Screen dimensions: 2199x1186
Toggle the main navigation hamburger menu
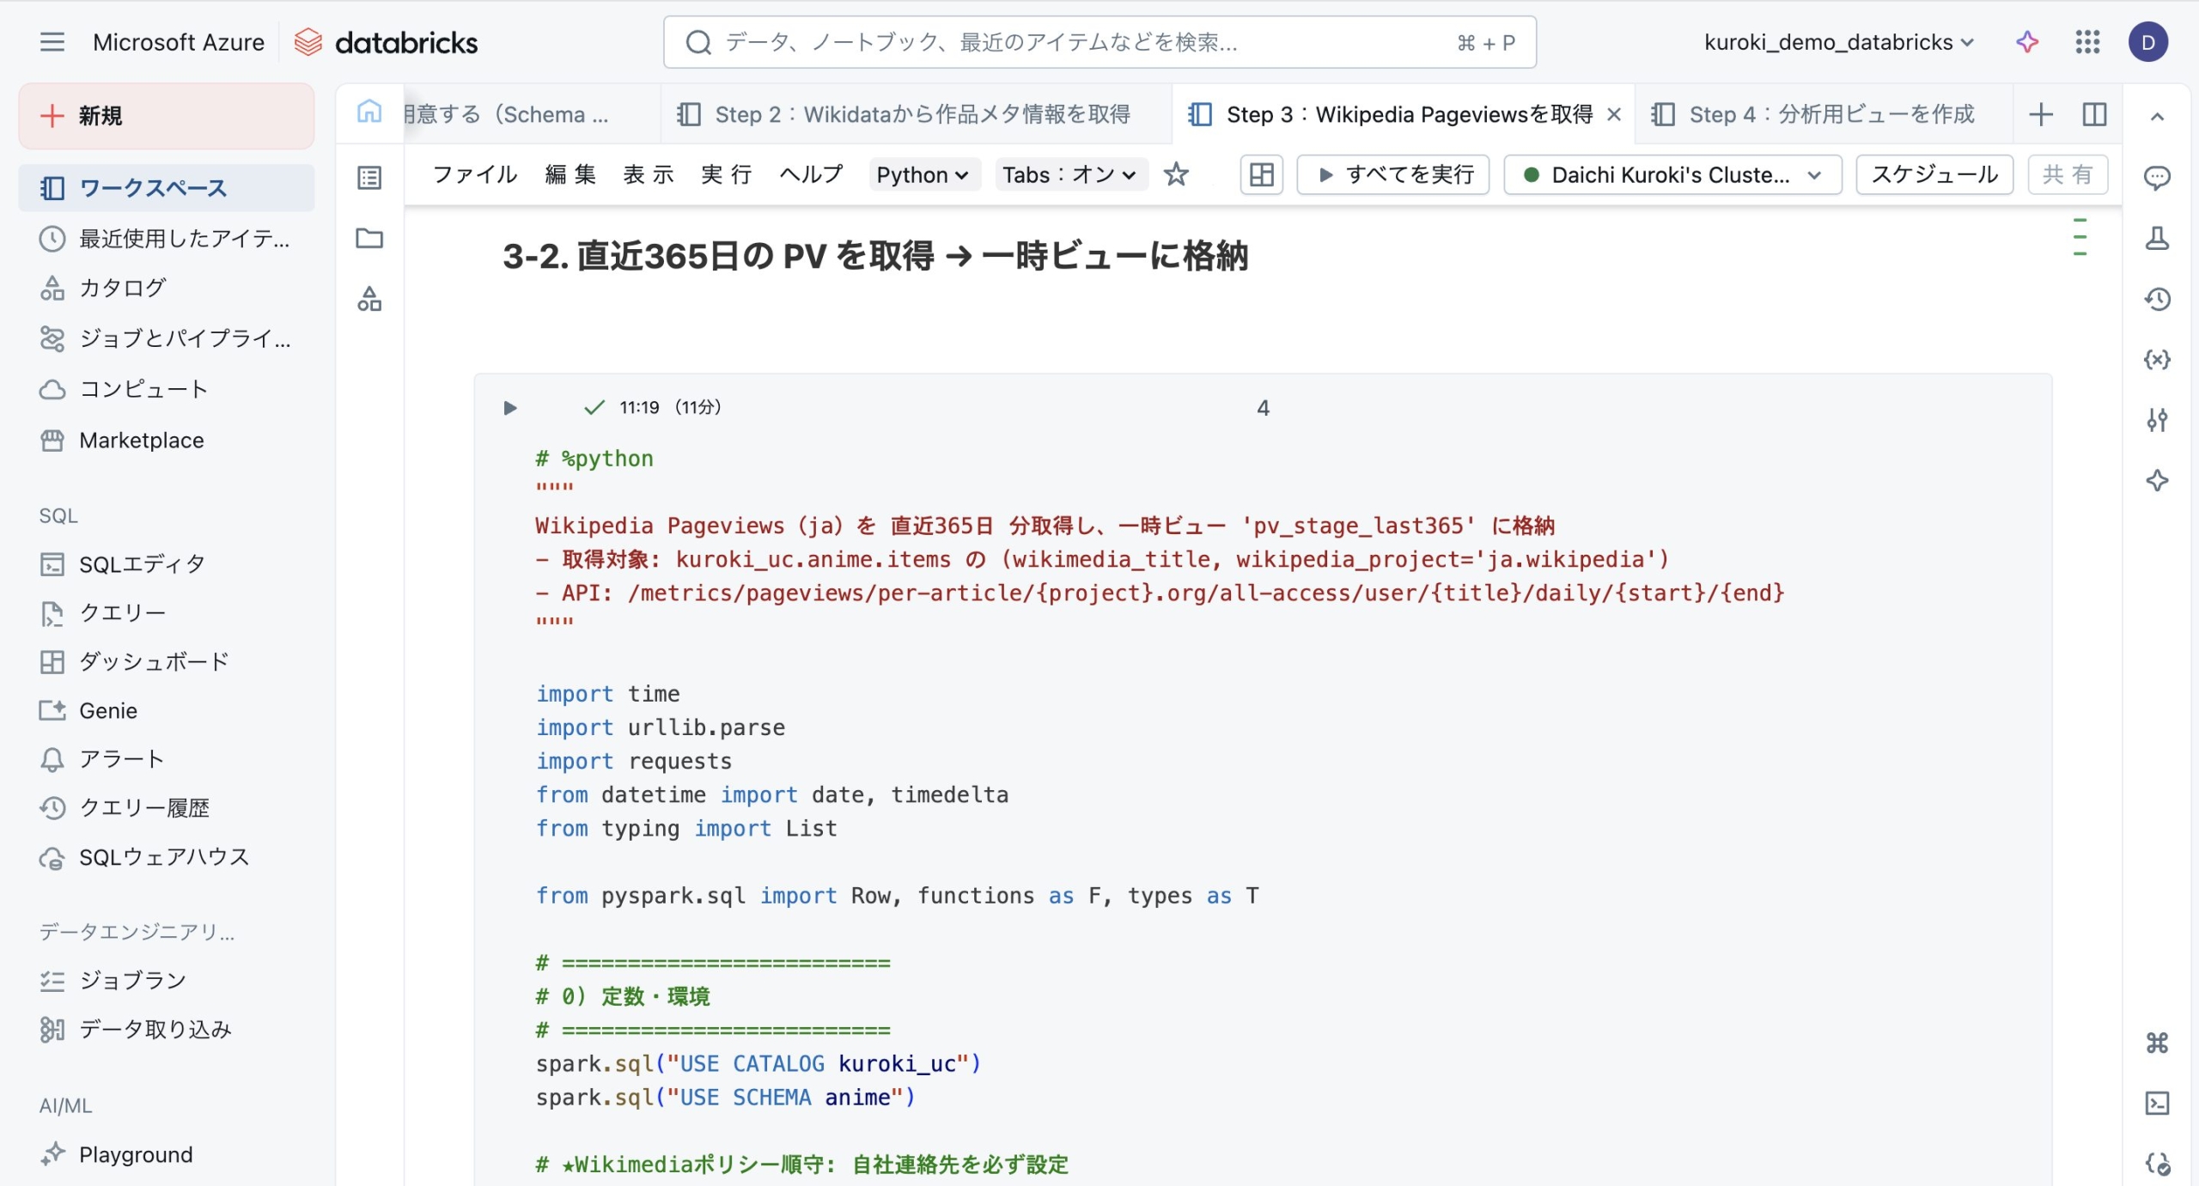point(52,42)
